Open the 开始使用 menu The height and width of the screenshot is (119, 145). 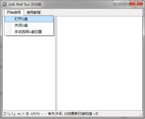pos(14,12)
